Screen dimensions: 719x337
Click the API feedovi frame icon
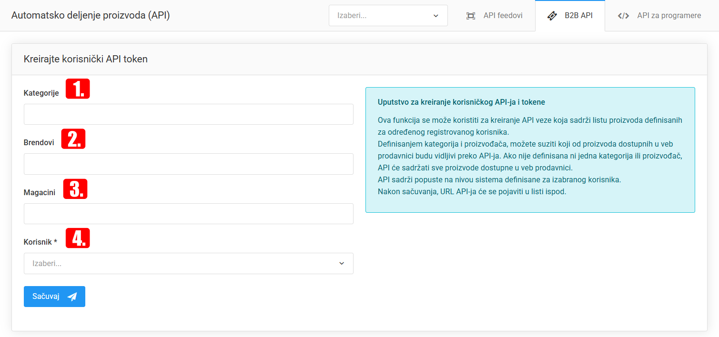(x=471, y=16)
